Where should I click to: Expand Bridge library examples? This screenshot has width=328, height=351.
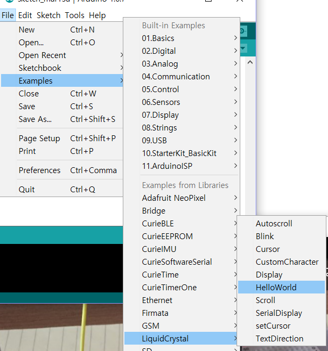181,210
